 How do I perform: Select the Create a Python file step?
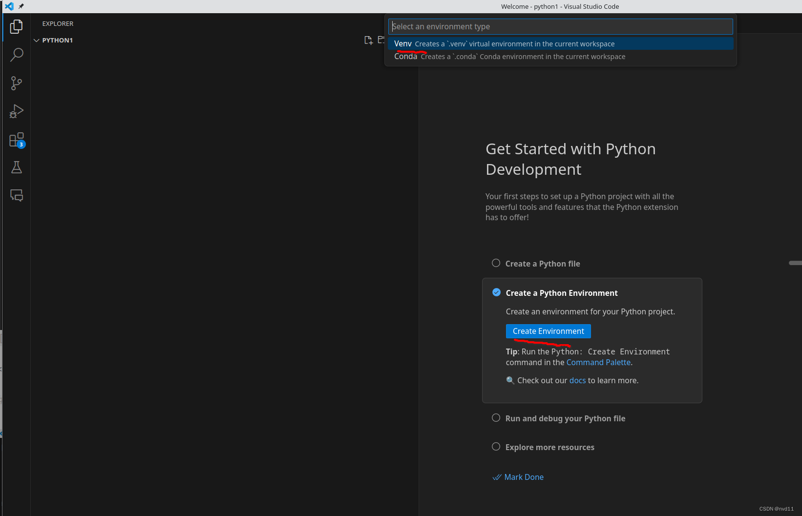pyautogui.click(x=543, y=264)
